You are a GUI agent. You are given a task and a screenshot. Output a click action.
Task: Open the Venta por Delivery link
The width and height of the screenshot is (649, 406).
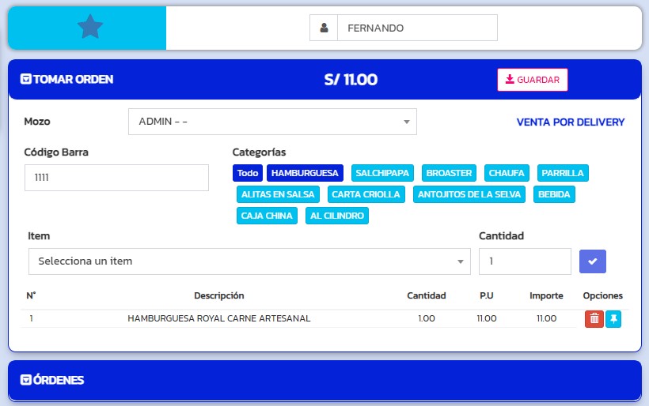coord(570,122)
